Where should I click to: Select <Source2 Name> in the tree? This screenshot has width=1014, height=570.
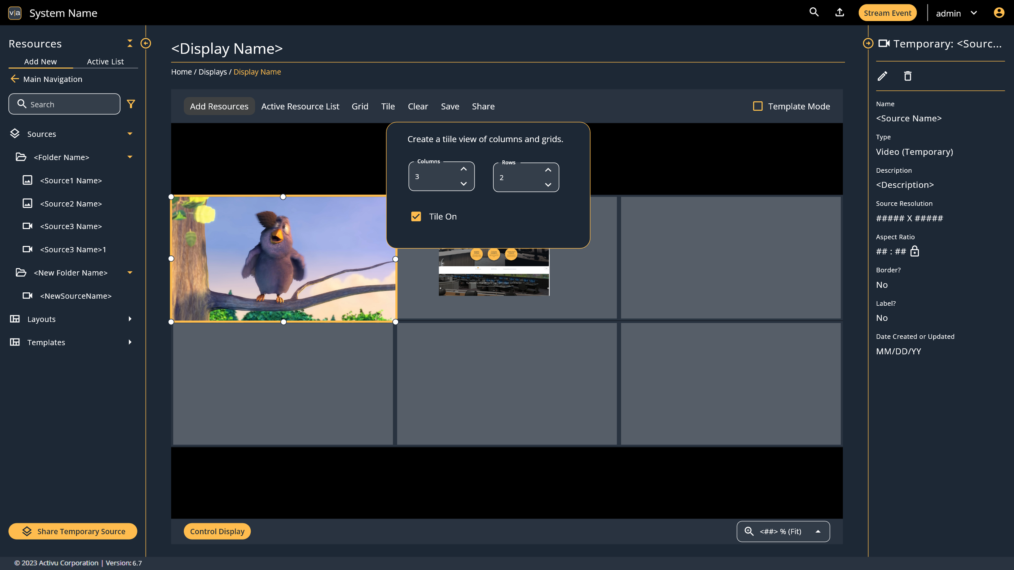coord(71,204)
